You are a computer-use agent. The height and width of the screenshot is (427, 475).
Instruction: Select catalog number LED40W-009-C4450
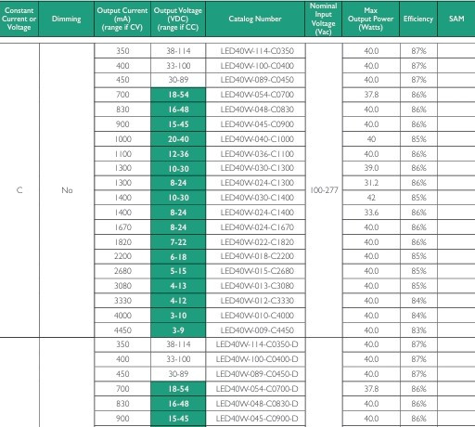pos(257,330)
